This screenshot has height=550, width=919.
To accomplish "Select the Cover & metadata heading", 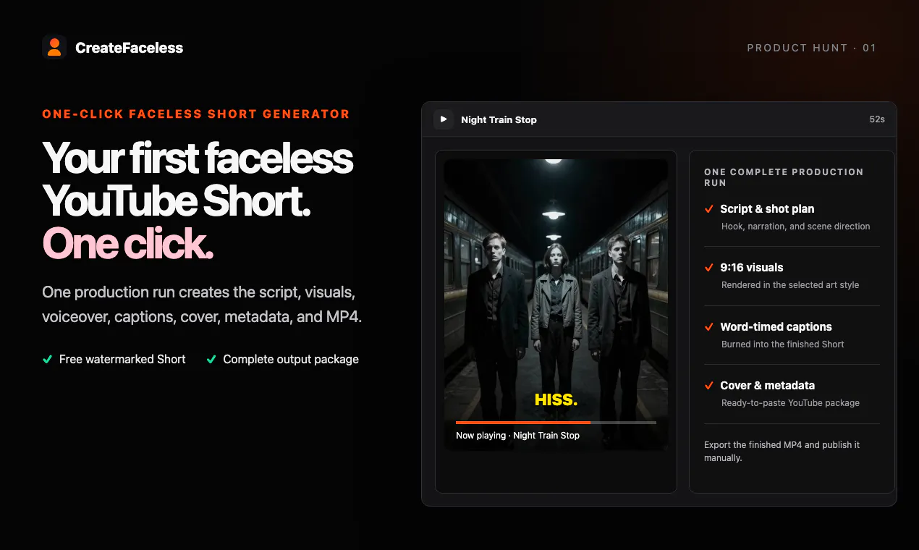I will [767, 386].
